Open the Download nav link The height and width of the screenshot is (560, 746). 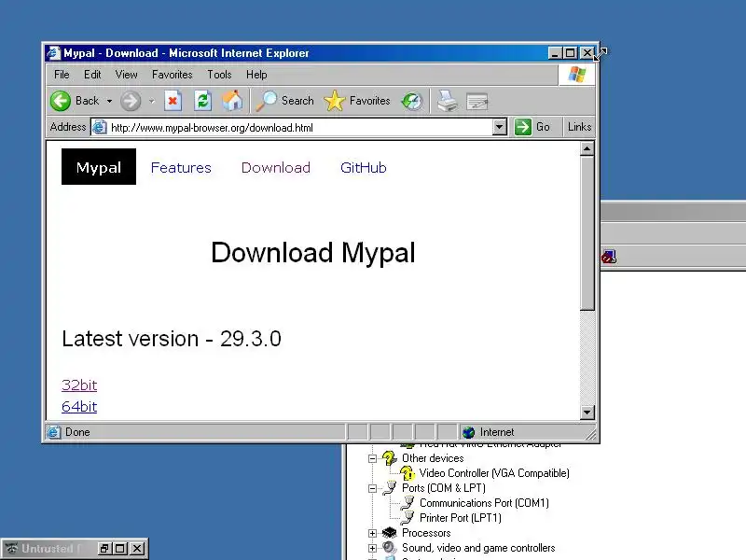pyautogui.click(x=275, y=168)
